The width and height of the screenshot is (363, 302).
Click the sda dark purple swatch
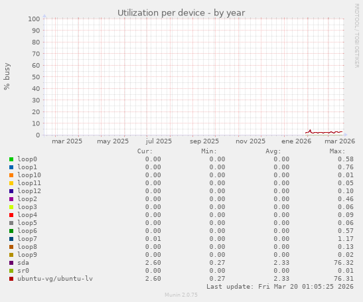click(x=11, y=263)
